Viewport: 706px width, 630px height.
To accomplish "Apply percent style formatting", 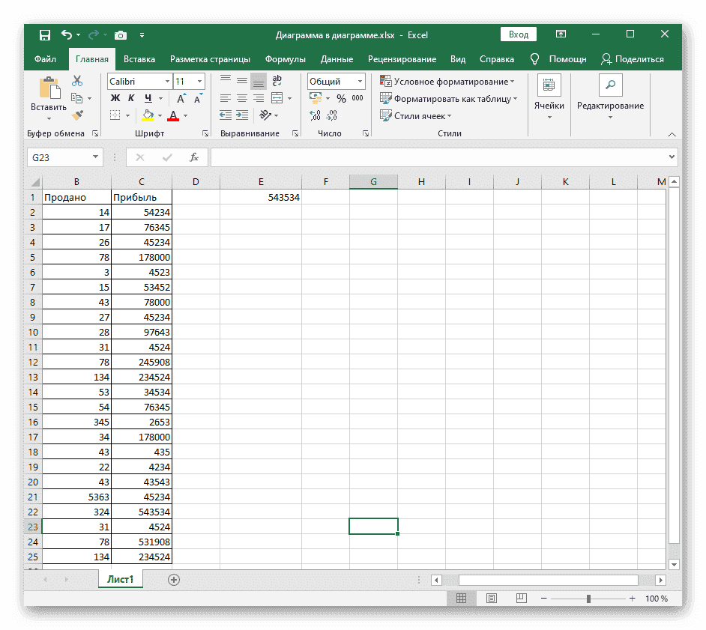I will pos(340,97).
